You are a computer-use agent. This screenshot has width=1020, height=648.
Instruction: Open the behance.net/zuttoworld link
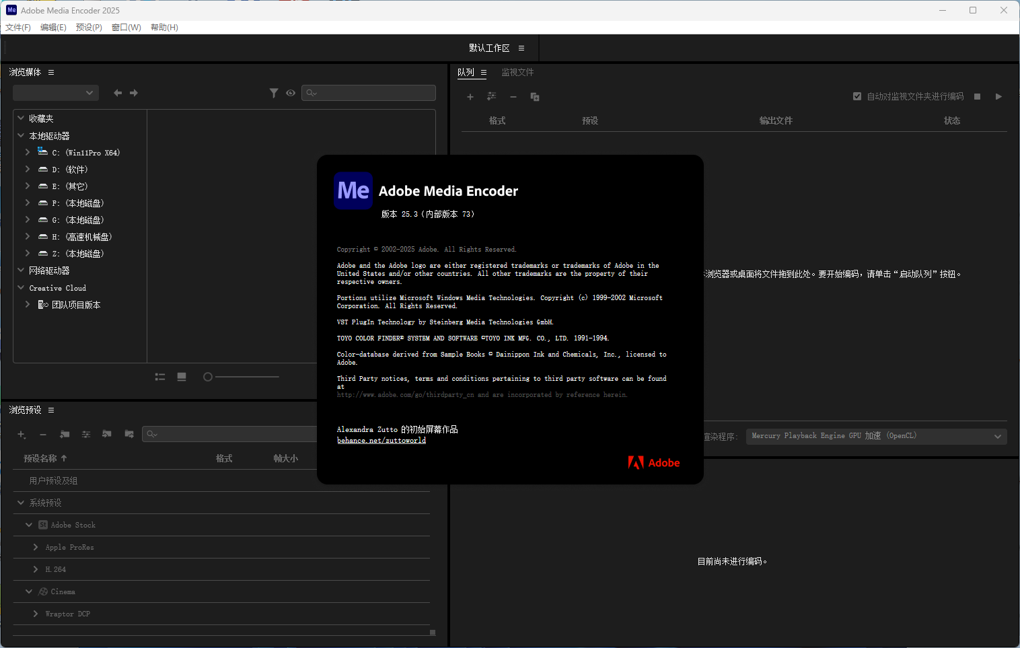tap(381, 440)
